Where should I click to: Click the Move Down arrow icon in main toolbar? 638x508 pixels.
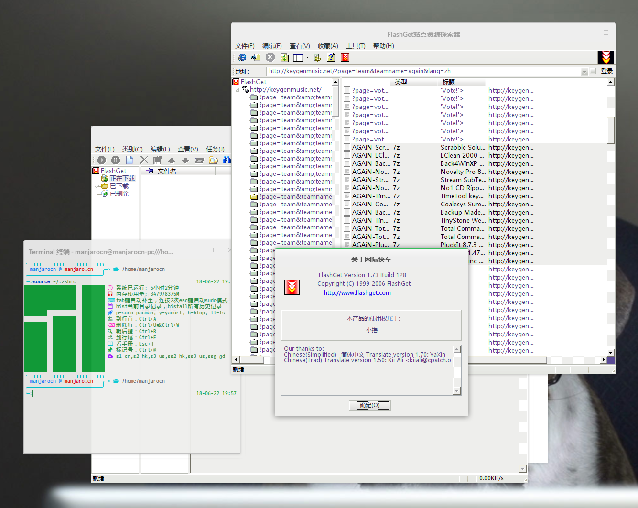[185, 161]
